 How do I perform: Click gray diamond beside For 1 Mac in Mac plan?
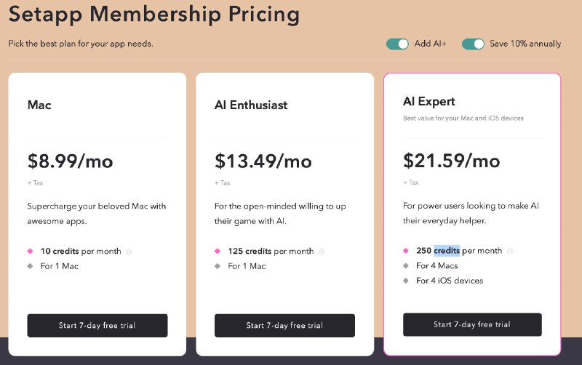click(x=30, y=266)
